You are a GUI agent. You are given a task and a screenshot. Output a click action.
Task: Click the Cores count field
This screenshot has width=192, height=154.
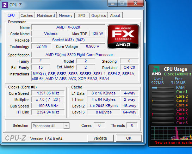pos(99,125)
